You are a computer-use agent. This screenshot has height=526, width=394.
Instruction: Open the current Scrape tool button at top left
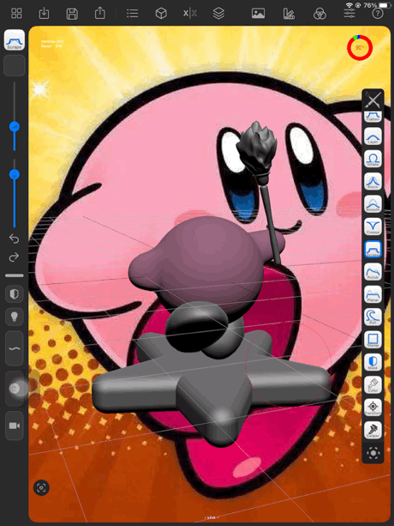pyautogui.click(x=14, y=40)
